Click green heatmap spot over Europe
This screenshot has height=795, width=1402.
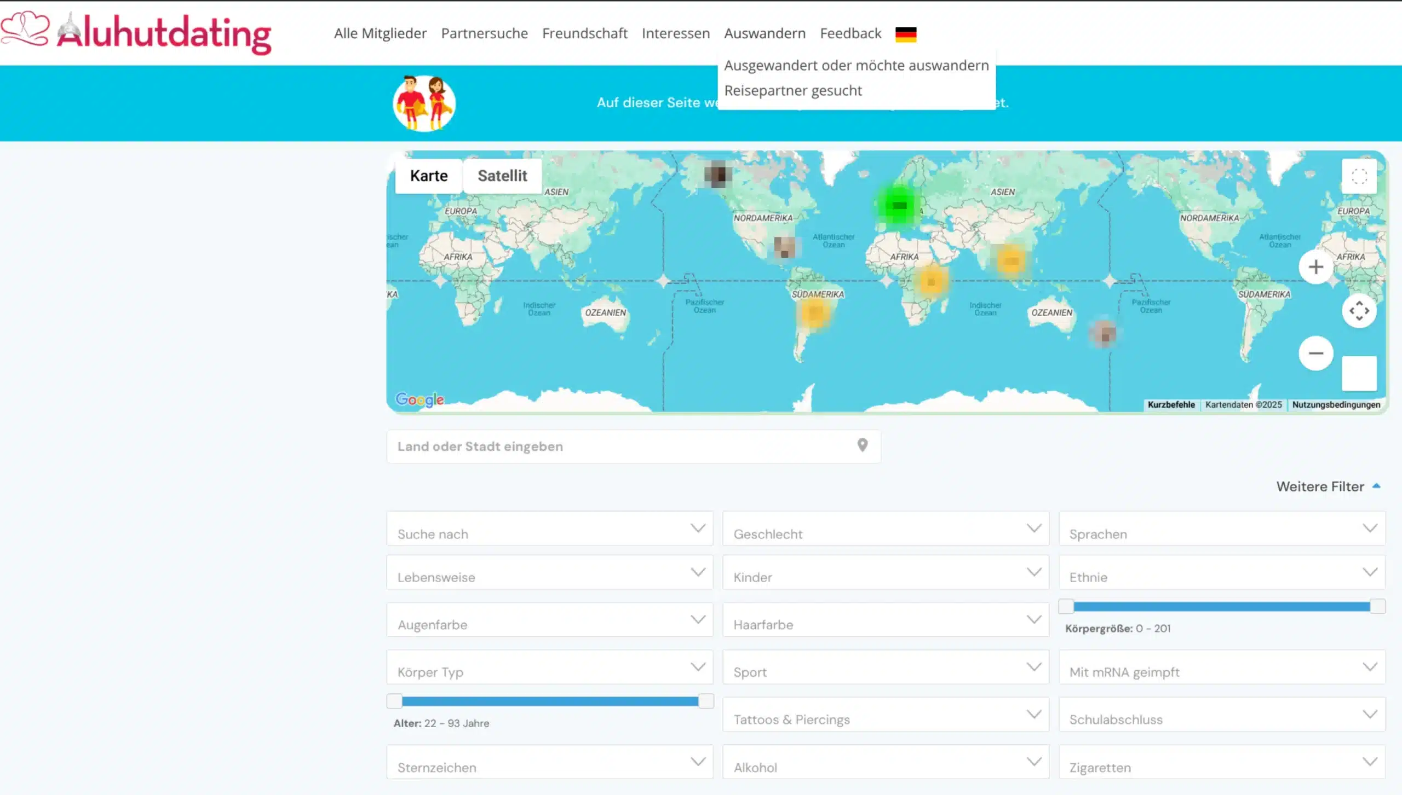898,206
